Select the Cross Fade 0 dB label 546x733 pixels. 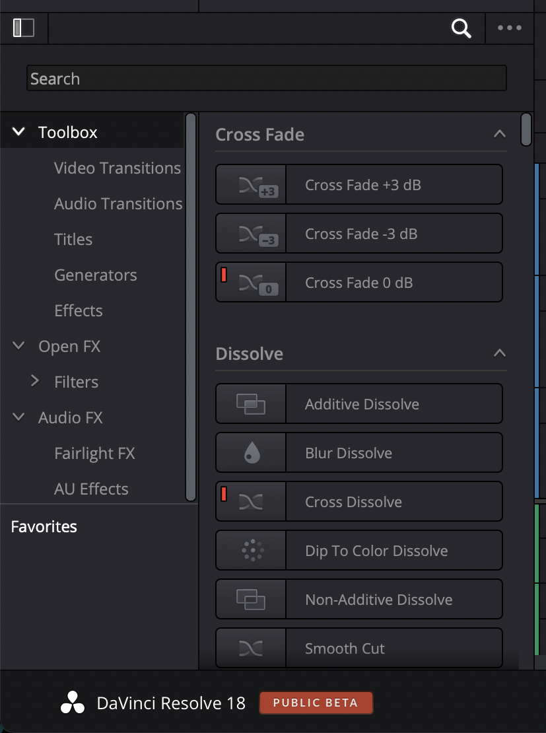point(358,283)
